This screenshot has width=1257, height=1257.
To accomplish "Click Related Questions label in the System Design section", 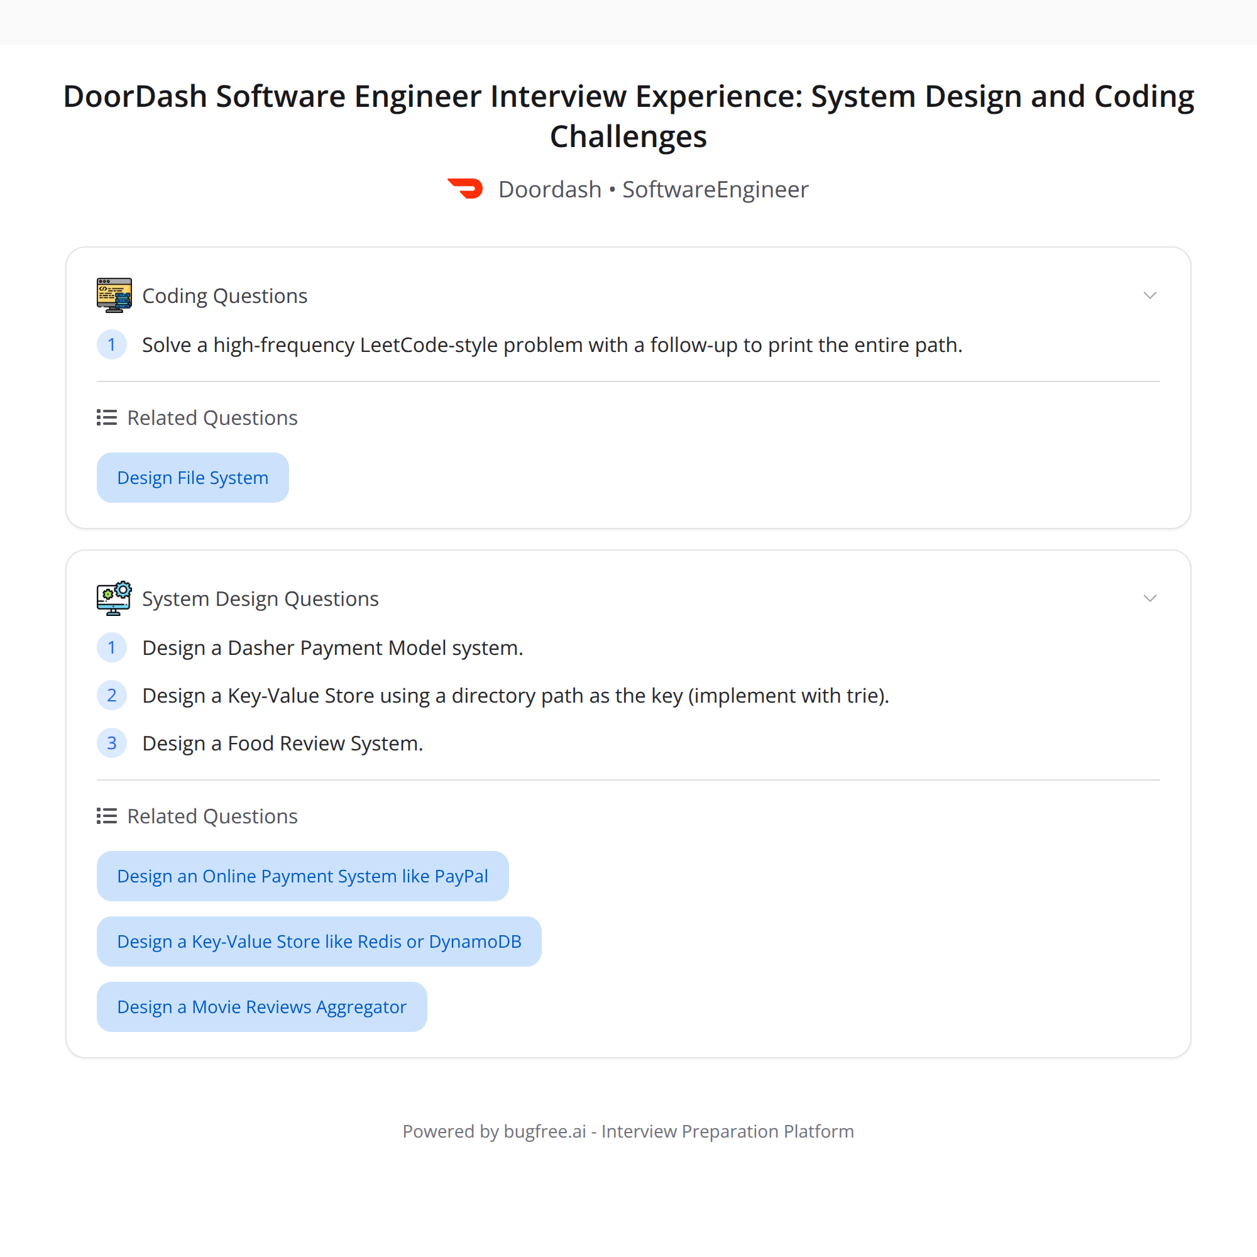I will [212, 816].
